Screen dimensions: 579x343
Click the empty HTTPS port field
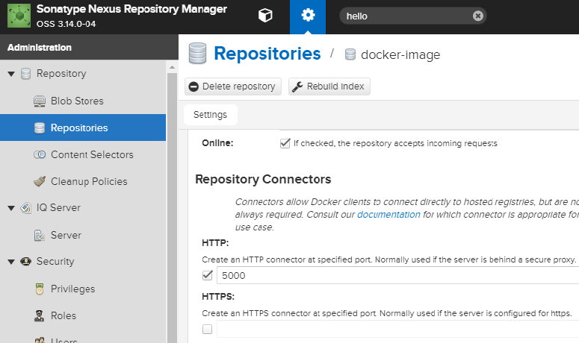[x=397, y=329]
